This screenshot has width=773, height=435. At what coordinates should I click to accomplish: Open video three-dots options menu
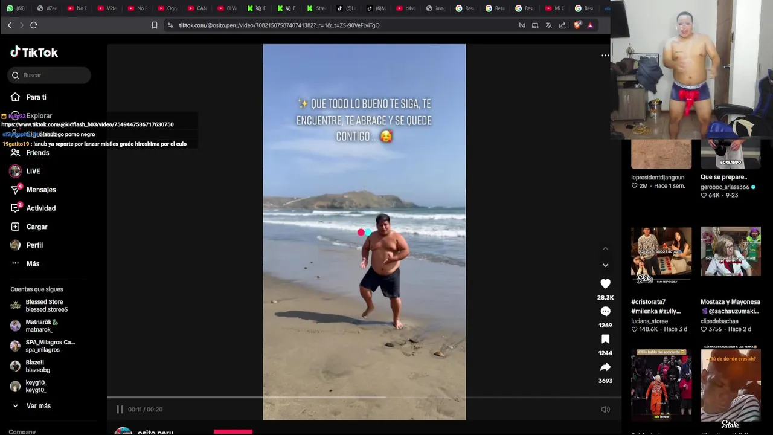605,56
